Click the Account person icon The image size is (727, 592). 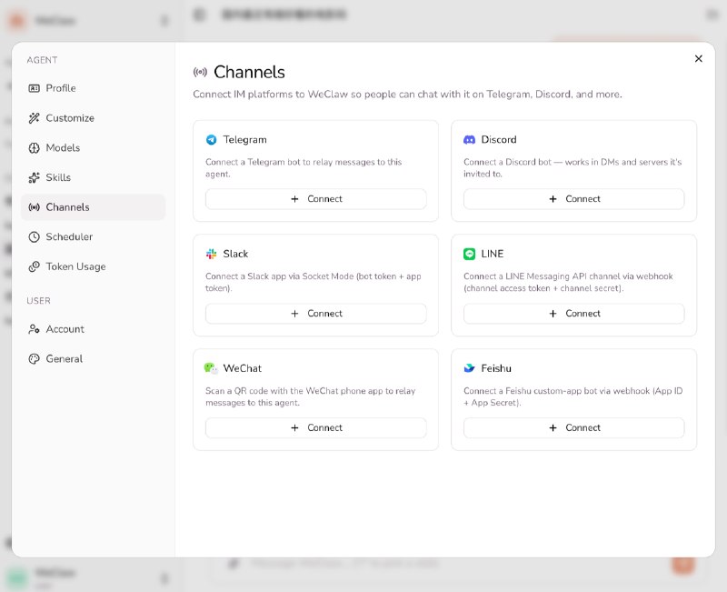tap(34, 329)
